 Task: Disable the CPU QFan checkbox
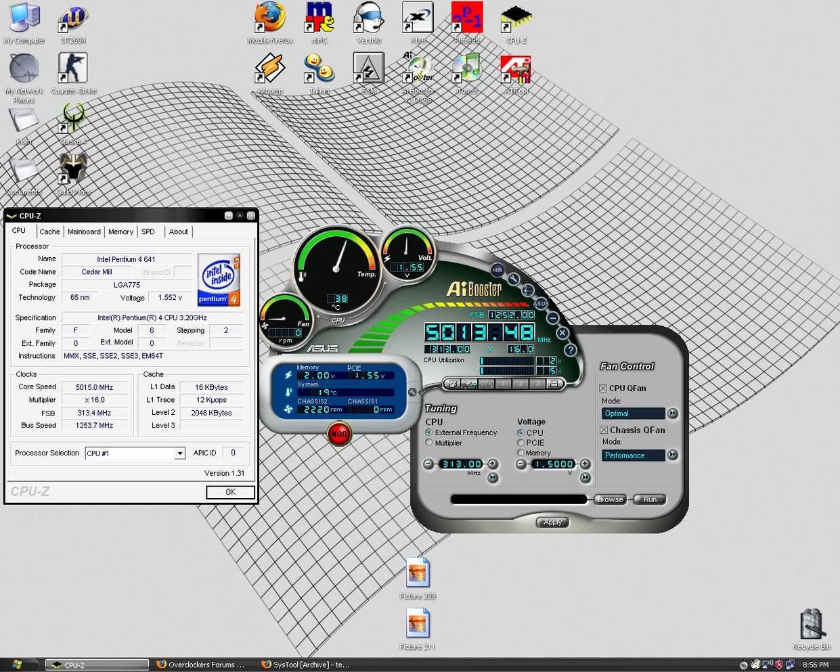pos(603,388)
